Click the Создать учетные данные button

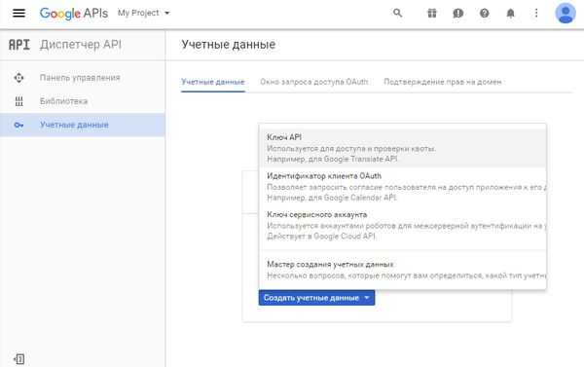coord(316,298)
